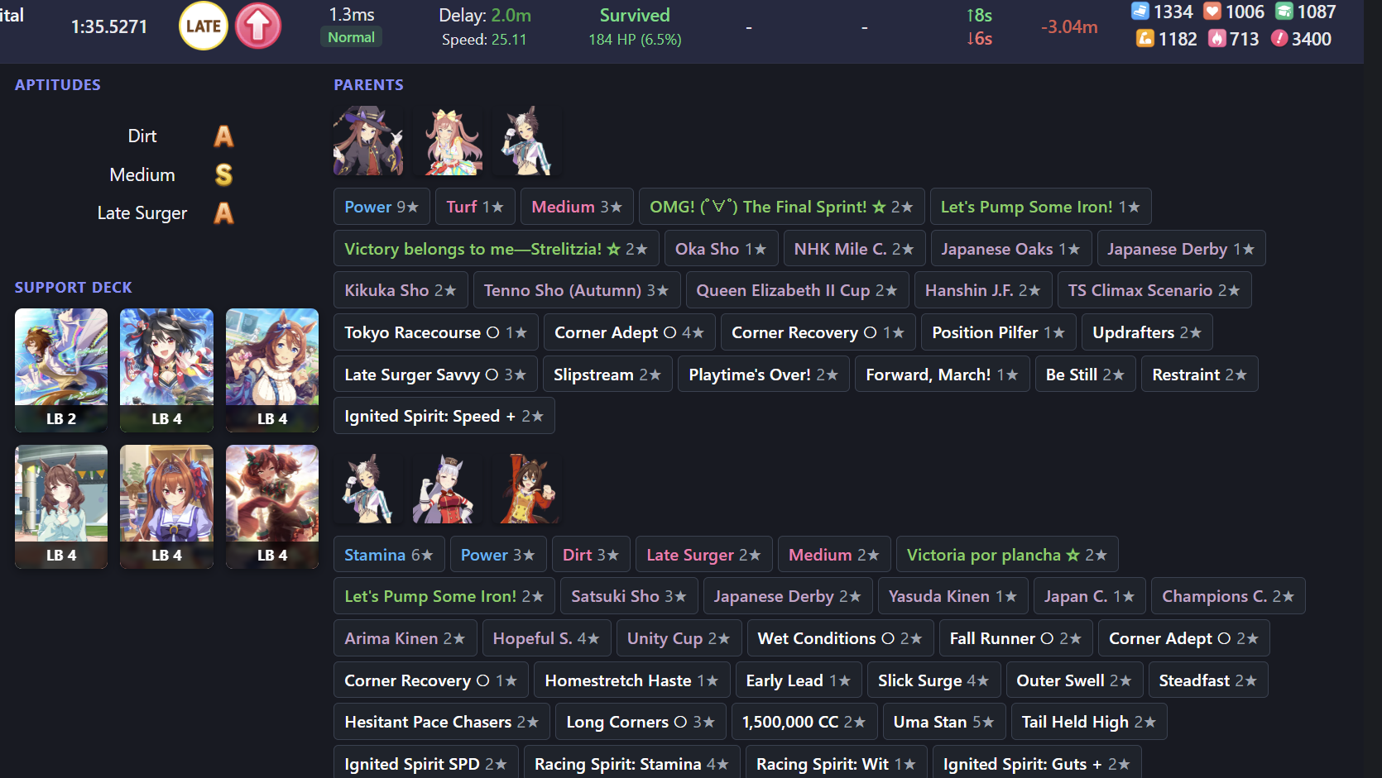Click the Arima Kinen 2★ tag
This screenshot has height=778, width=1382.
coord(405,638)
